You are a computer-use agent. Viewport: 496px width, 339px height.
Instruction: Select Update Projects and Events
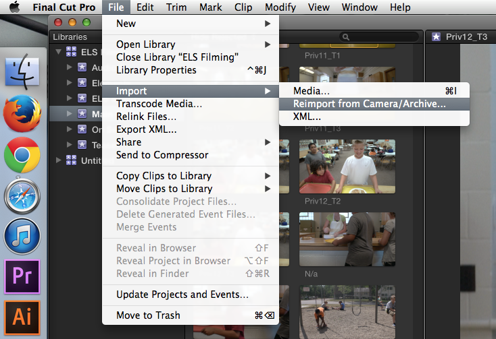tap(182, 295)
